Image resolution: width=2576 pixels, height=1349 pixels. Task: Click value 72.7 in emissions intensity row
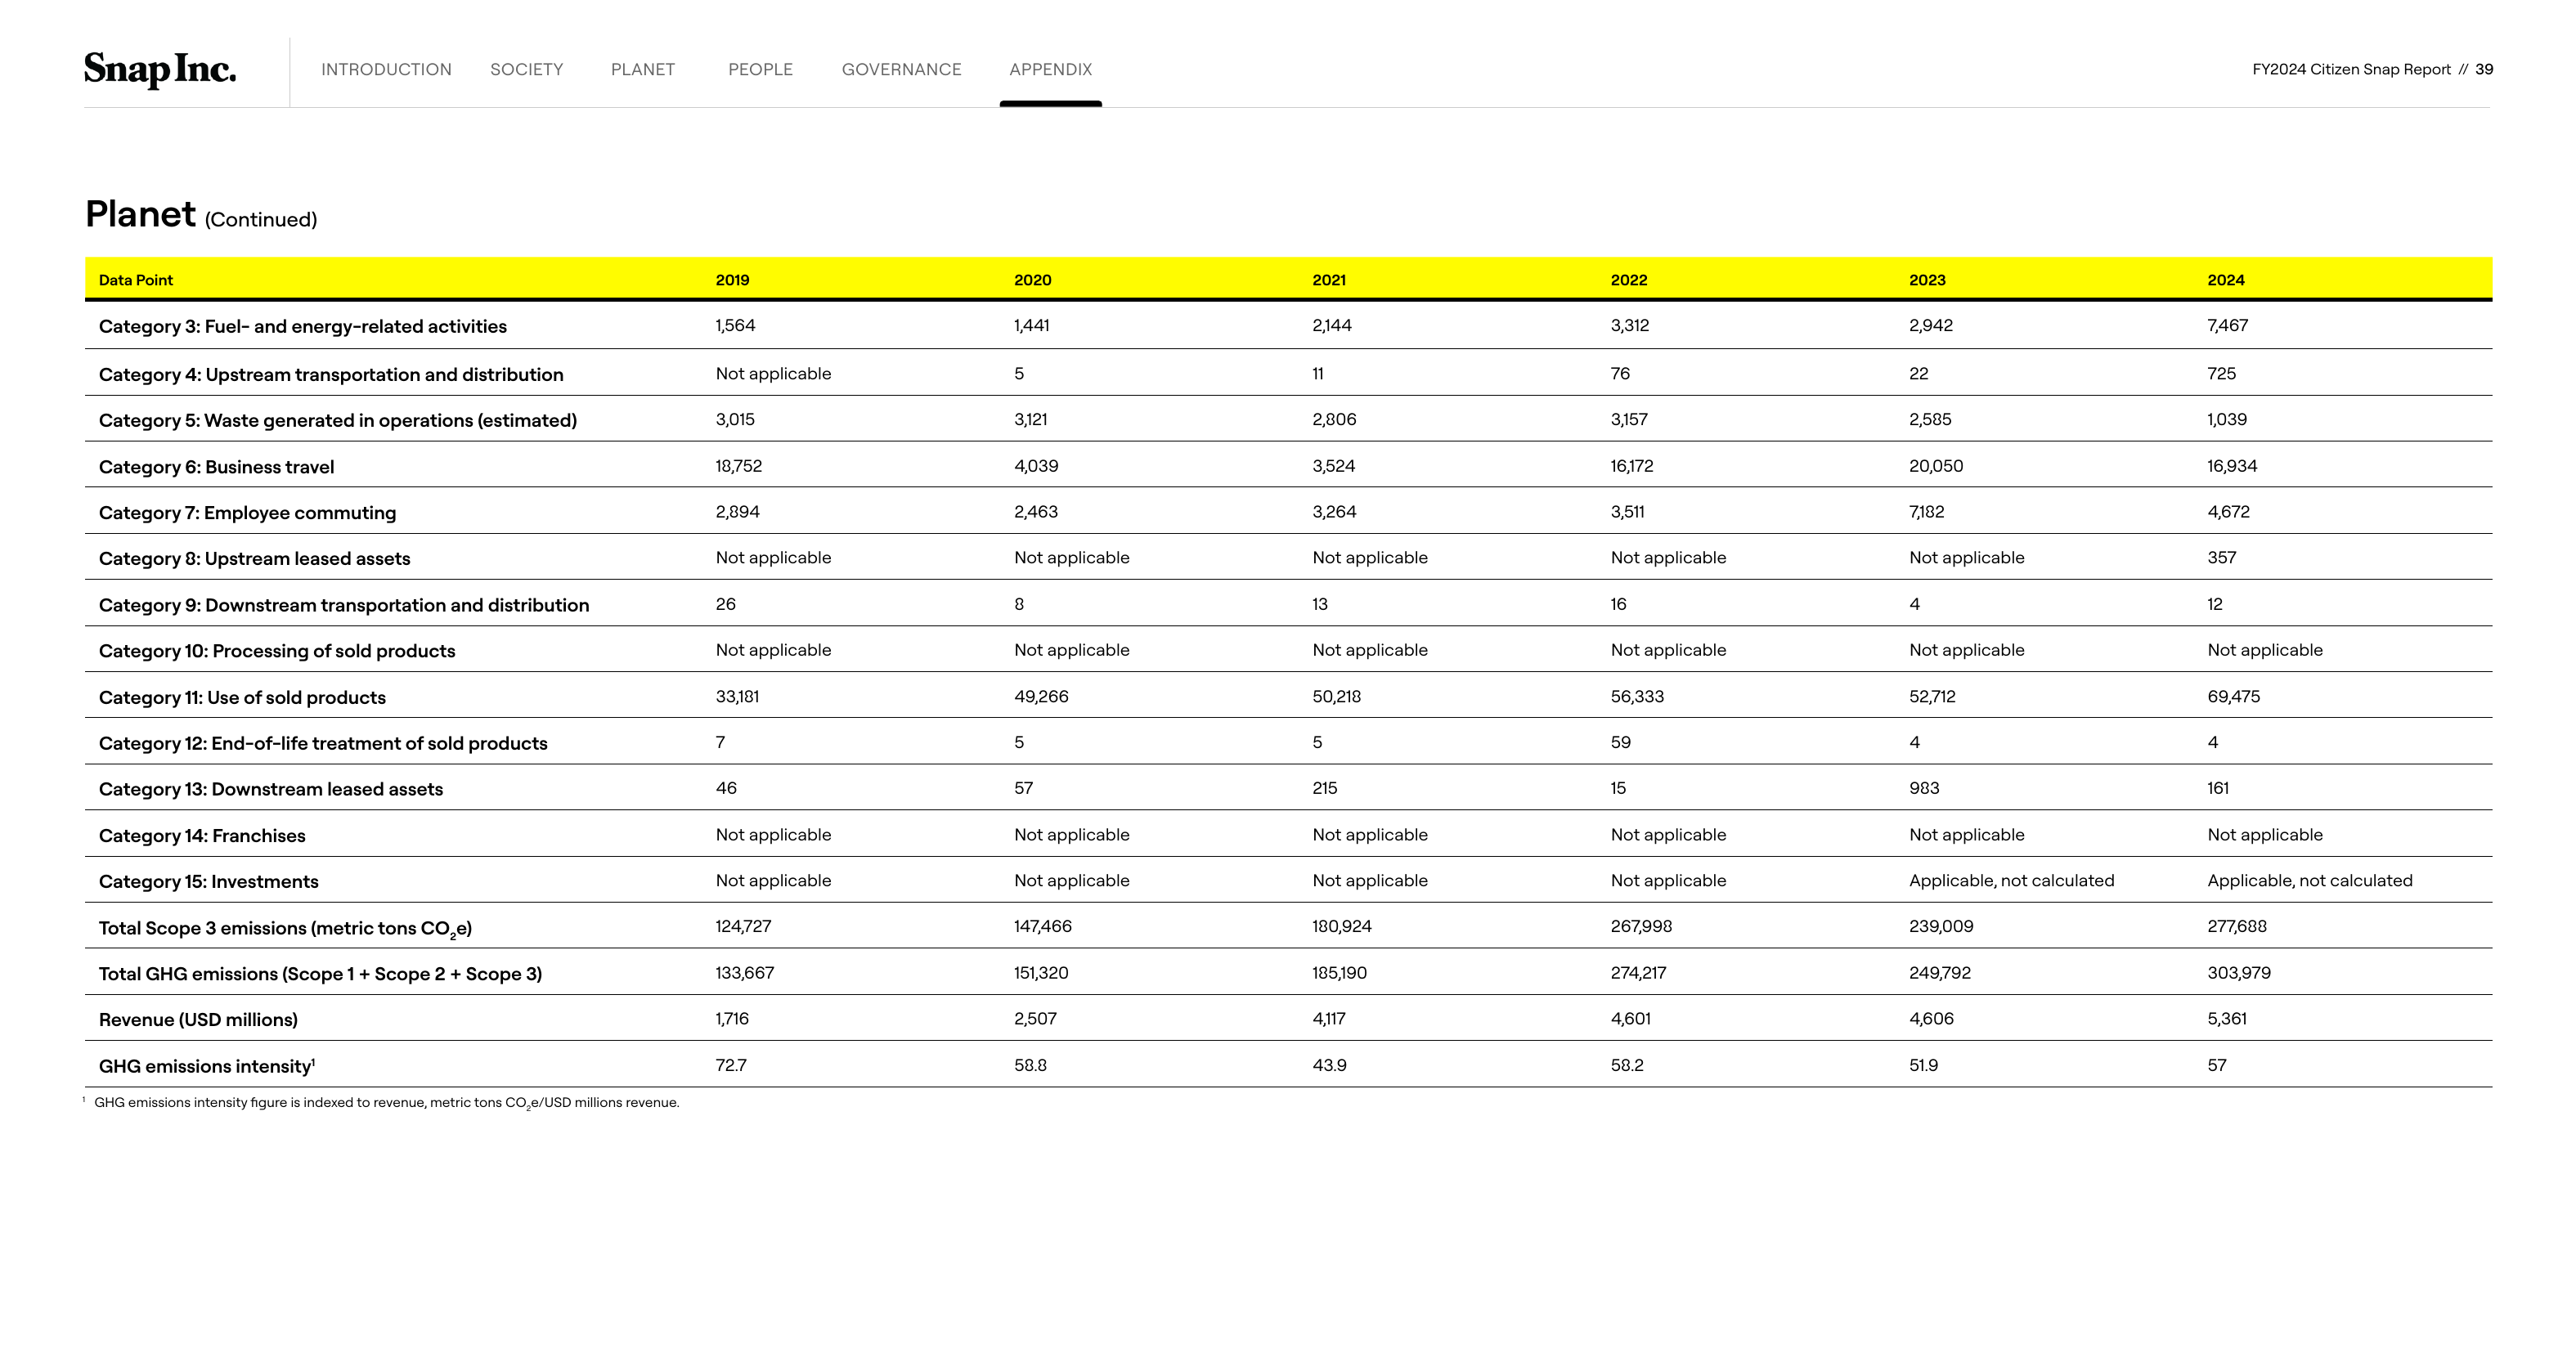click(730, 1066)
